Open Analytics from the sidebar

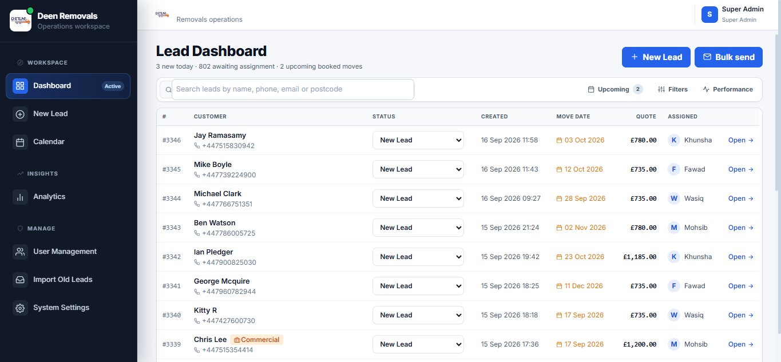(x=68, y=197)
